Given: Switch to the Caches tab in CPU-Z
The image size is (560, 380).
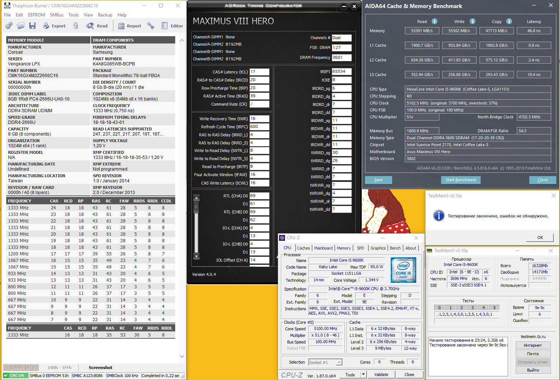Looking at the screenshot, I should (303, 248).
